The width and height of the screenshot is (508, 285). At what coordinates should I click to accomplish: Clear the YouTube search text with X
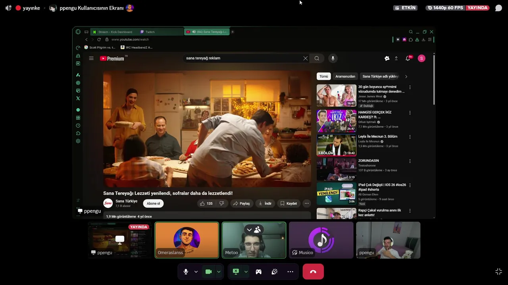306,58
